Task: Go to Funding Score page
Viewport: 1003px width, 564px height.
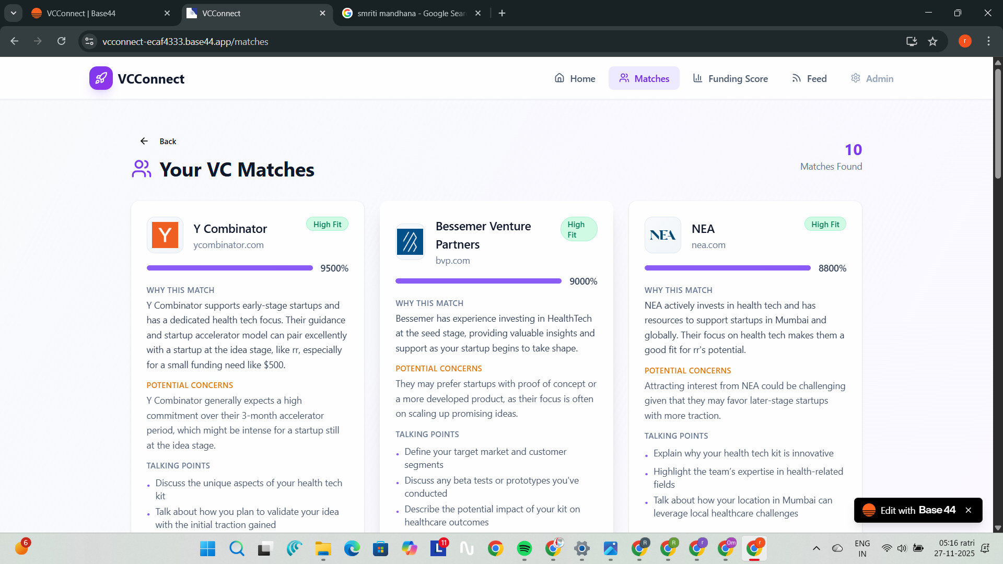Action: click(x=730, y=78)
